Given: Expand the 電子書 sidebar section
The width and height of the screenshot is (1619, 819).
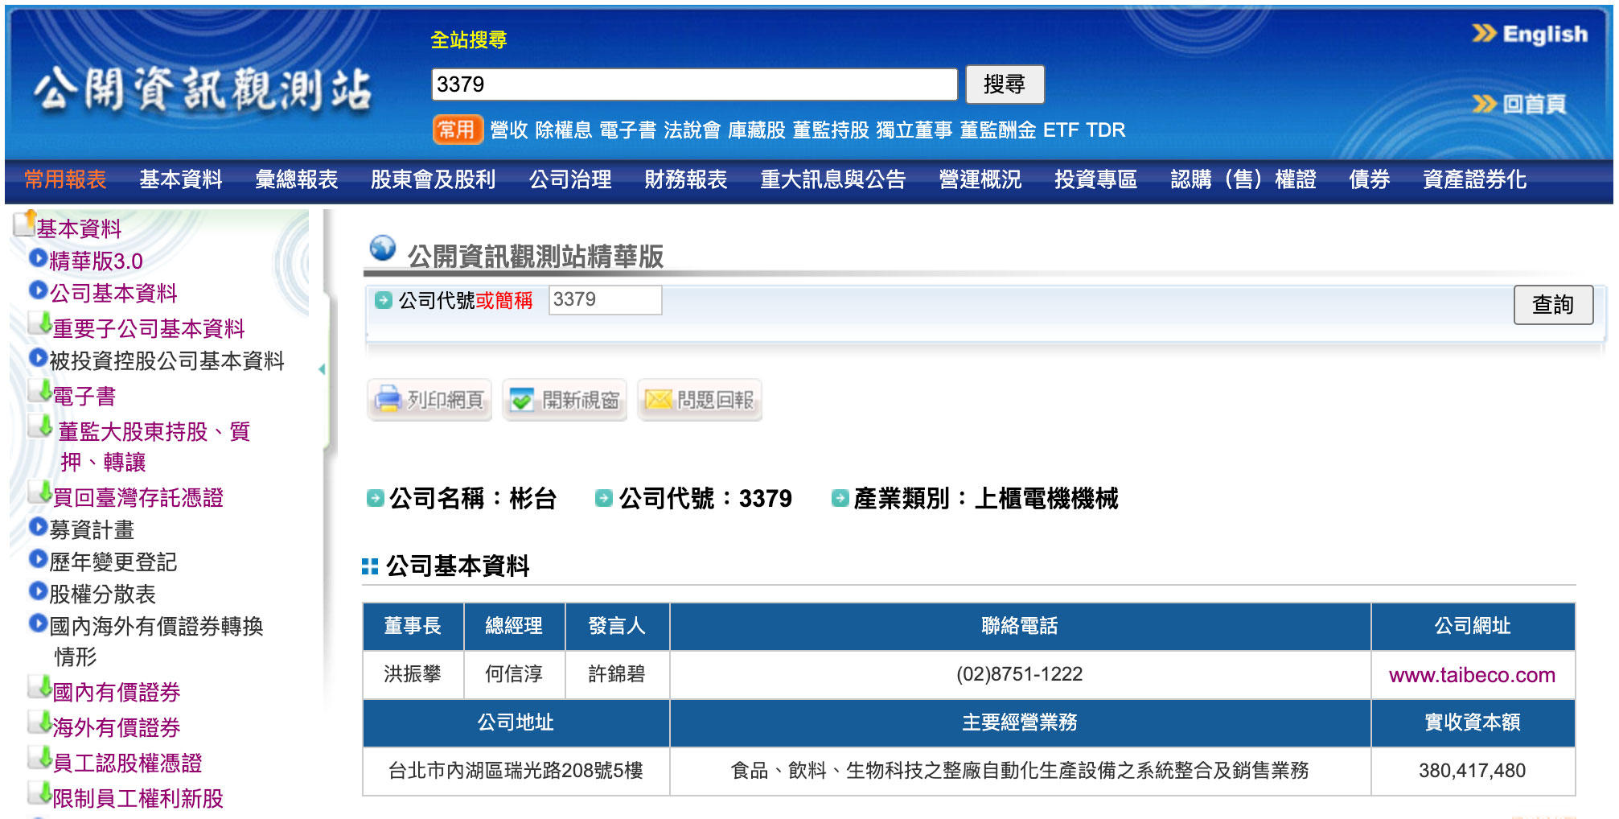Looking at the screenshot, I should click(84, 397).
